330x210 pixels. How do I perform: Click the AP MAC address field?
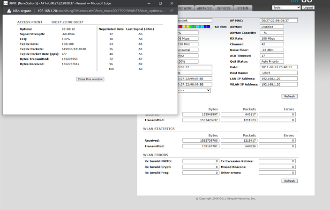[278, 21]
